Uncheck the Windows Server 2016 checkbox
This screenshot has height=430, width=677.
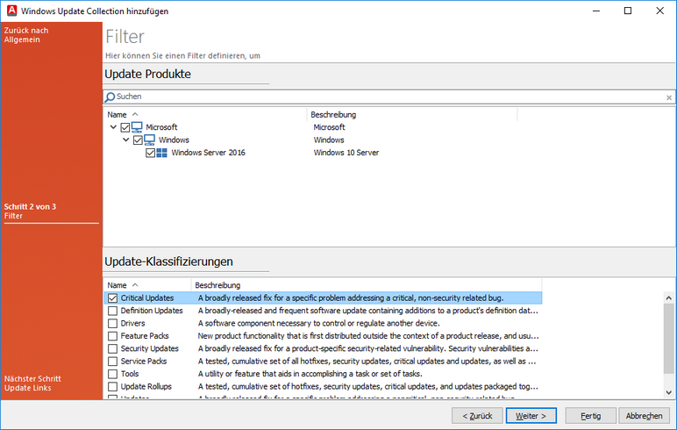tap(150, 153)
